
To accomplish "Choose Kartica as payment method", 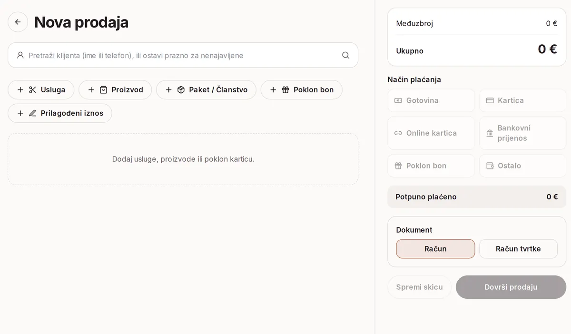I will (522, 100).
